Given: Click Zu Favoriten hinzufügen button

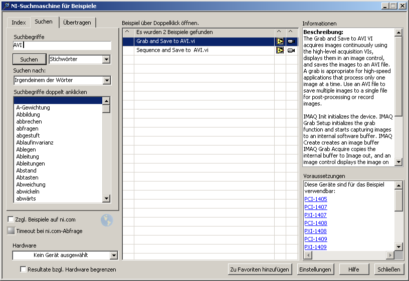Looking at the screenshot, I should (260, 269).
